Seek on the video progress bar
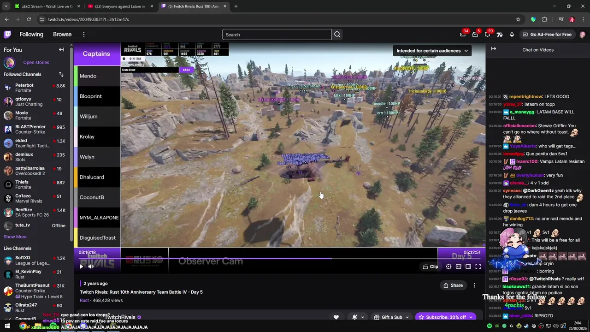This screenshot has width=590, height=332. pos(279,258)
